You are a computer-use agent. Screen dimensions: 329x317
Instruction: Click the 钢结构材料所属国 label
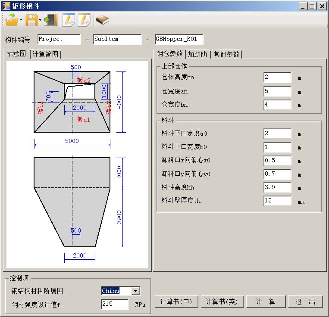pos(37,291)
